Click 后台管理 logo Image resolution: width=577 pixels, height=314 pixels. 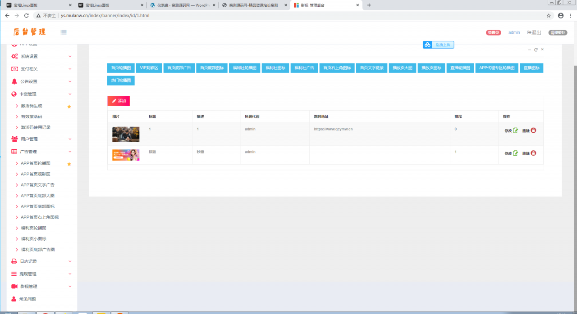point(30,32)
